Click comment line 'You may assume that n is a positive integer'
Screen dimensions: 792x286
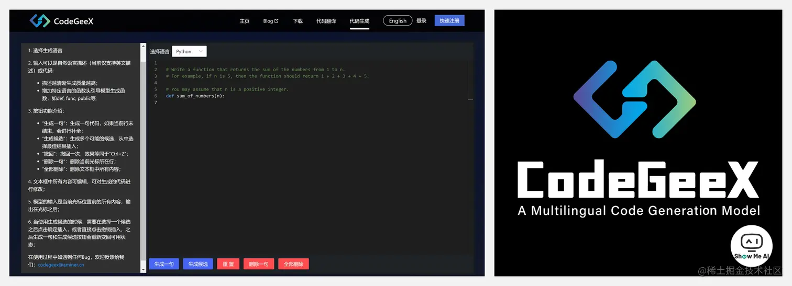pyautogui.click(x=227, y=89)
